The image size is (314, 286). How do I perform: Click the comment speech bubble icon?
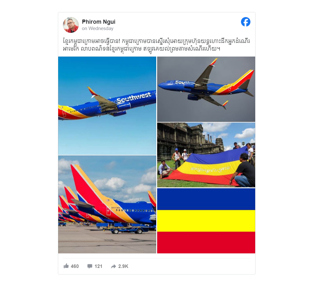click(x=90, y=266)
